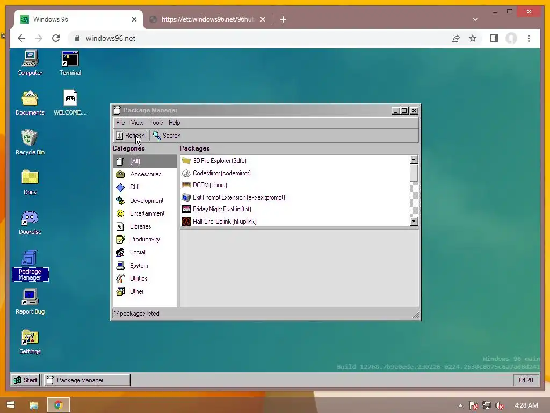The image size is (550, 413).
Task: Select the Docs folder on the desktop
Action: [30, 182]
